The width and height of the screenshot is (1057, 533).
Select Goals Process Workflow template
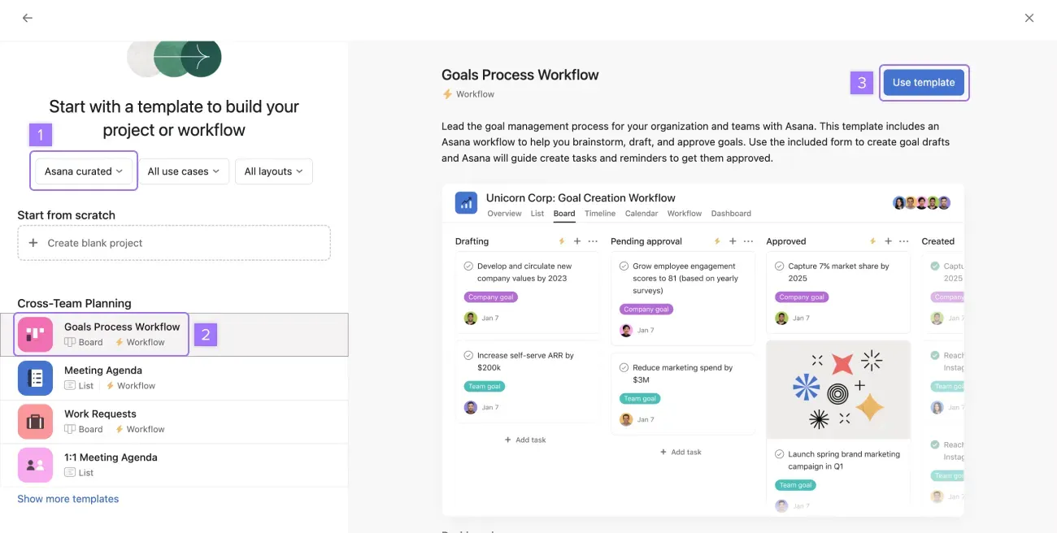pos(174,335)
